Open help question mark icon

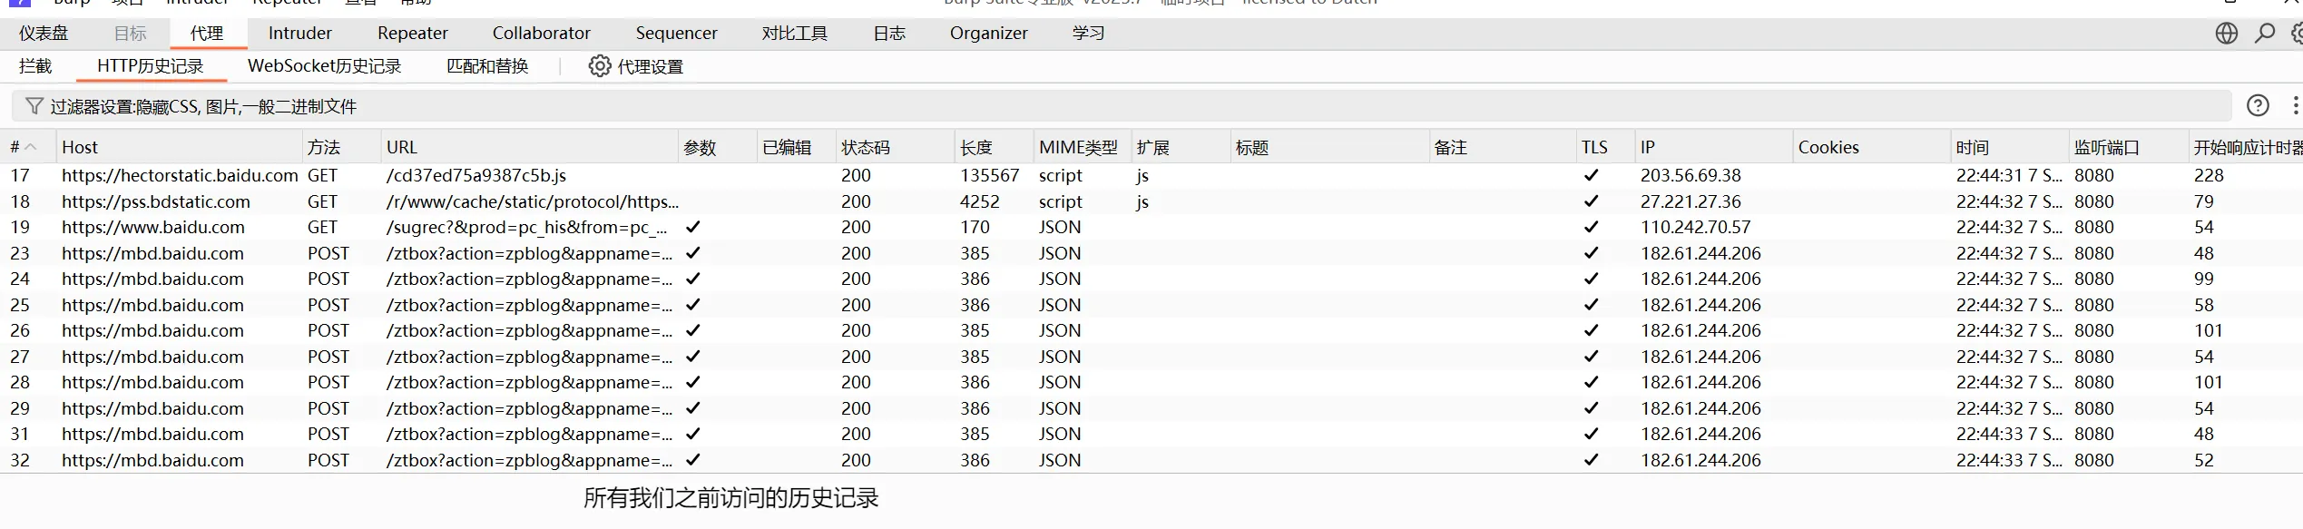(x=2258, y=106)
